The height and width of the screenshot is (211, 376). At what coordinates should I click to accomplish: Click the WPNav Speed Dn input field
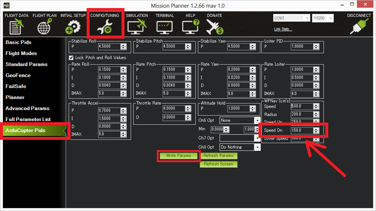coord(301,130)
